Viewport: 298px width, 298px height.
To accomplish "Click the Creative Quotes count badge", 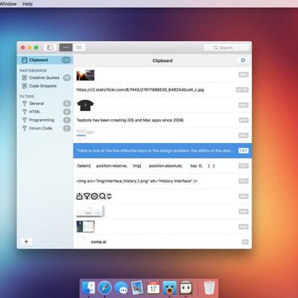I will 67,77.
